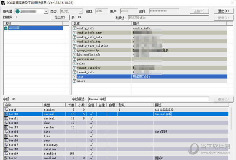Click the tenant_info table icon
236x160 pixels.
[74, 72]
